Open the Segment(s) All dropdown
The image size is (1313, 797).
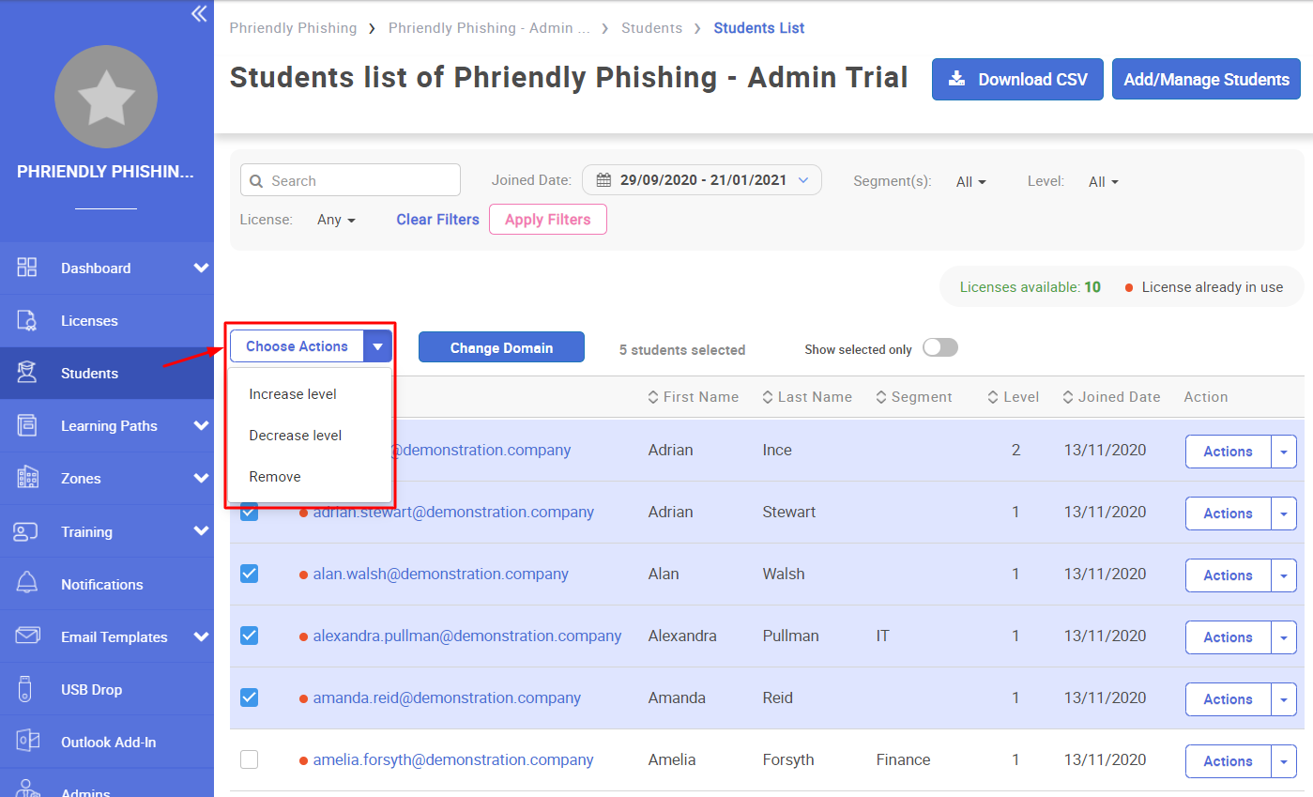coord(971,182)
